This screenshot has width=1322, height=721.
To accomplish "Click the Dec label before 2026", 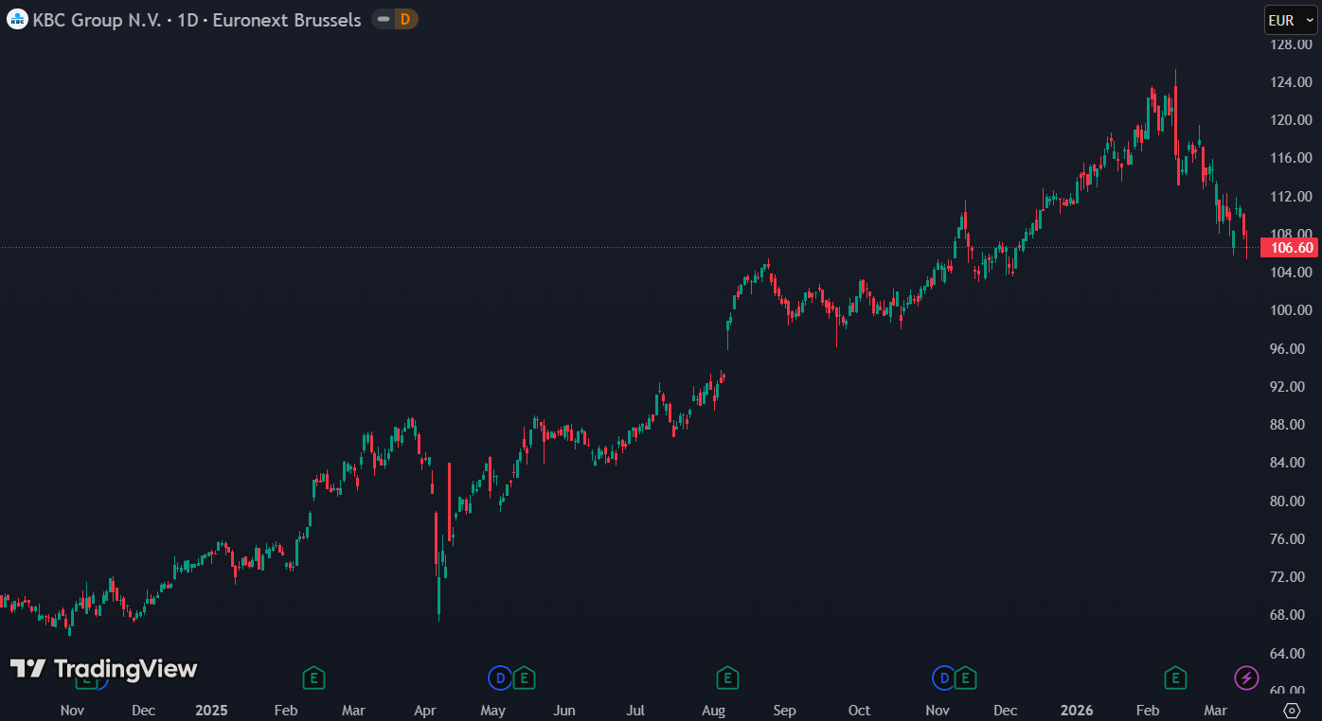I will pos(1005,711).
